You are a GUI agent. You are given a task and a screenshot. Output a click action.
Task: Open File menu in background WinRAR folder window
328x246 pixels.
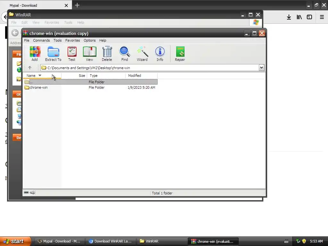point(14,22)
